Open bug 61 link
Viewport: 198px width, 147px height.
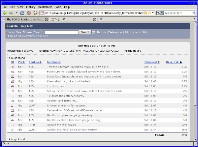[13, 72]
